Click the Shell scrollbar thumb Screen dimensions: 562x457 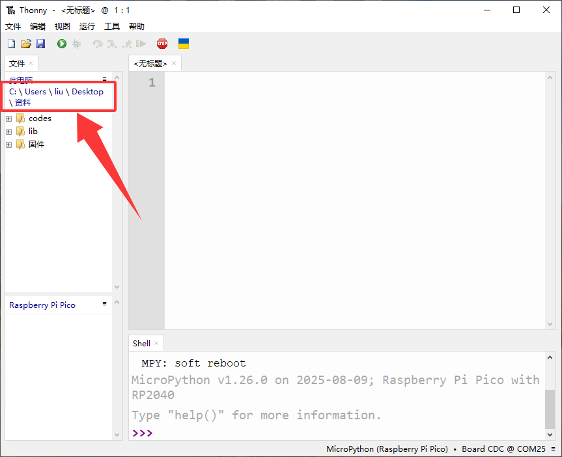[x=550, y=409]
